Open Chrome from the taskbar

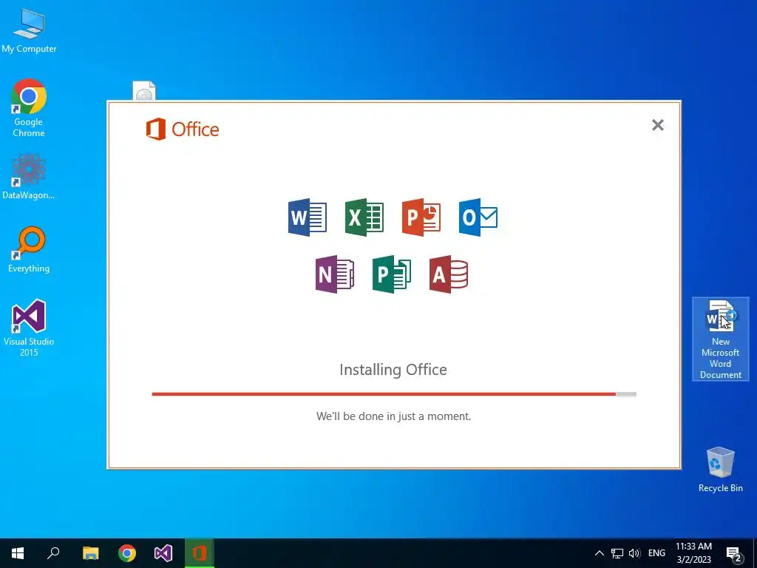[127, 553]
